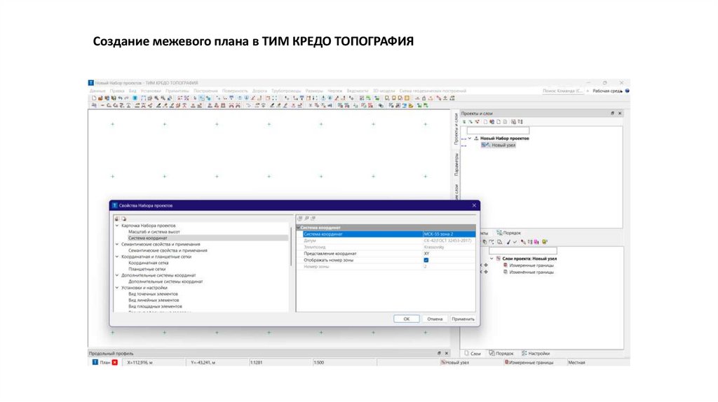
Task: Click the 1:500 scale in status bar
Action: (319, 362)
